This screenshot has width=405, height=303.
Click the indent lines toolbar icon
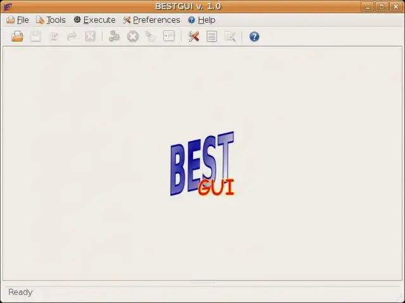click(x=169, y=37)
